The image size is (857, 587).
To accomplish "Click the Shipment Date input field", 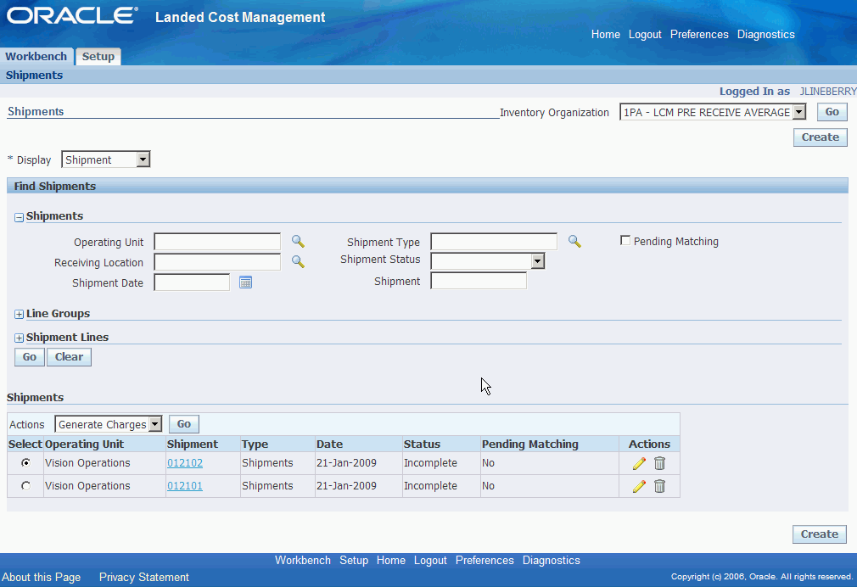I will pos(192,282).
